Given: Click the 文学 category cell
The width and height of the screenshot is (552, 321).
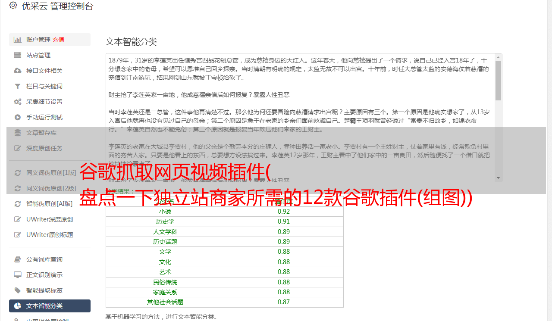Looking at the screenshot, I should click(165, 252).
